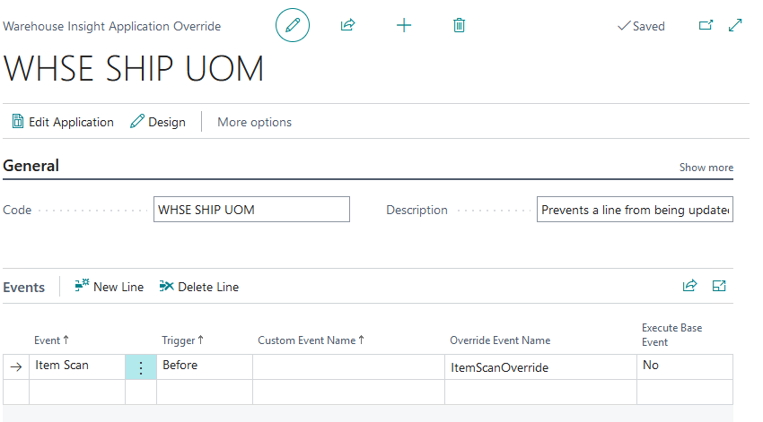Screen dimensions: 763x422
Task: Add a New Line to Events
Action: 109,287
